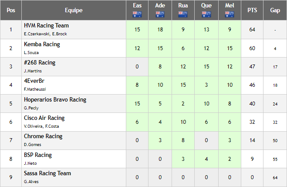
Task: Click the Equipe column header
Action: point(74,10)
